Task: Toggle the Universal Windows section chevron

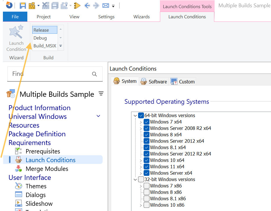Action: pos(98,116)
